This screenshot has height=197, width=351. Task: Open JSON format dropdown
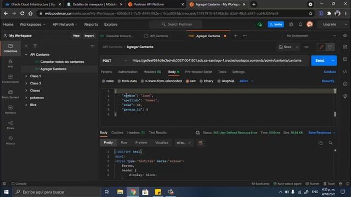point(246,81)
